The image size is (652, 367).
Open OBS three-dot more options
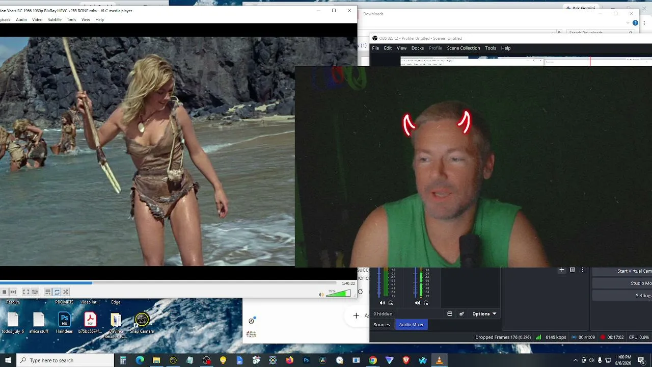pyautogui.click(x=582, y=270)
